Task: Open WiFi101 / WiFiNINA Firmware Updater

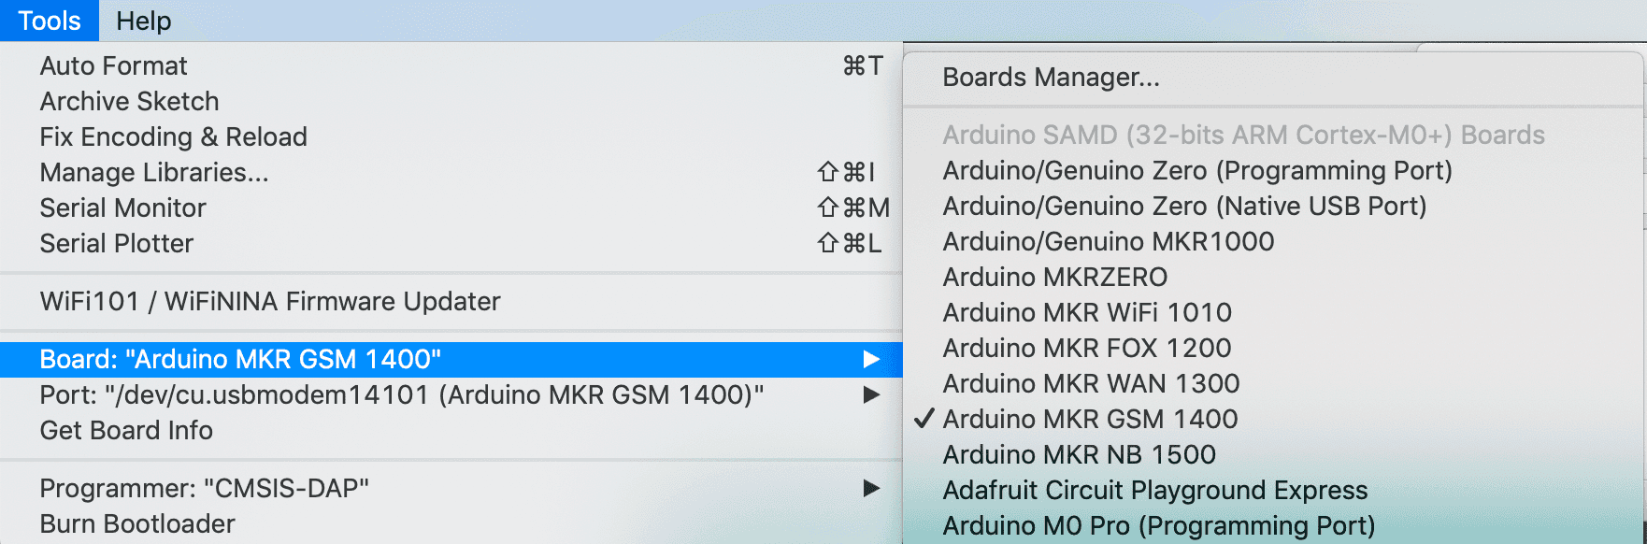Action: (269, 301)
